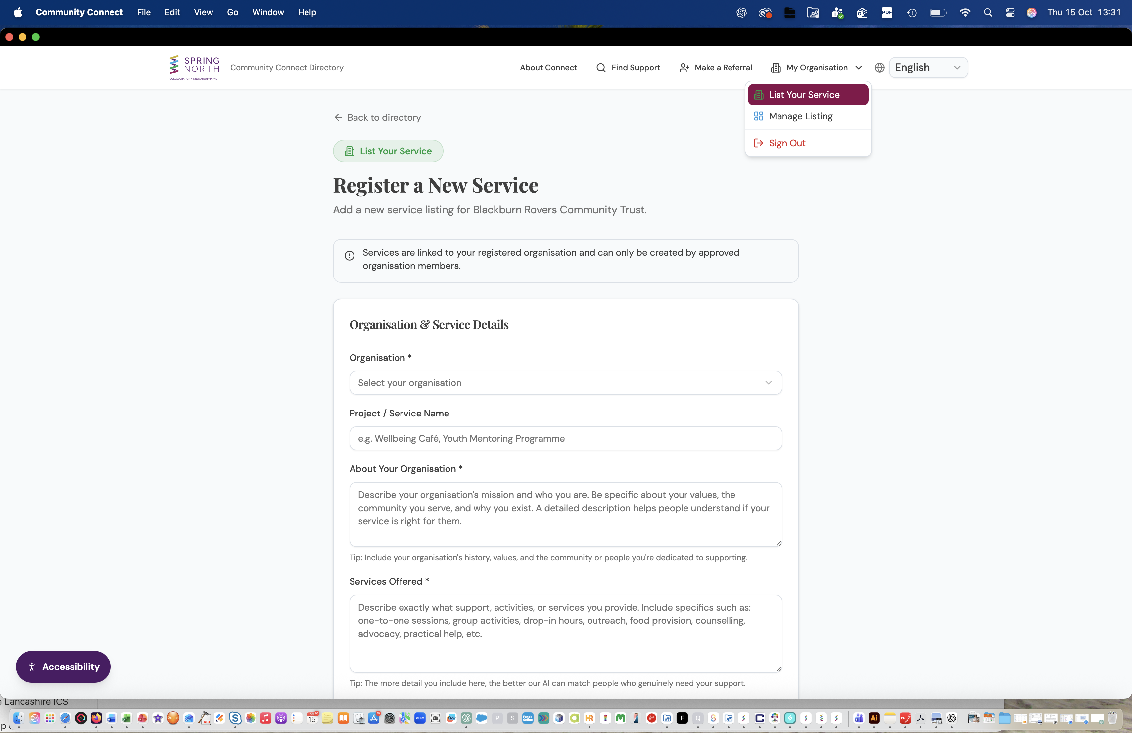
Task: Open Adobe Illustrator from the Dock
Action: click(874, 718)
